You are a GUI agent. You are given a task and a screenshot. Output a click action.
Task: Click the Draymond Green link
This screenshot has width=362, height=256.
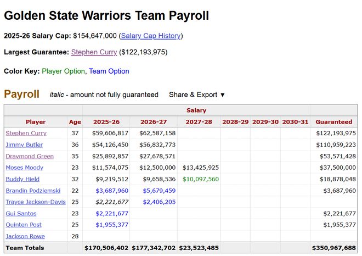[x=30, y=156]
